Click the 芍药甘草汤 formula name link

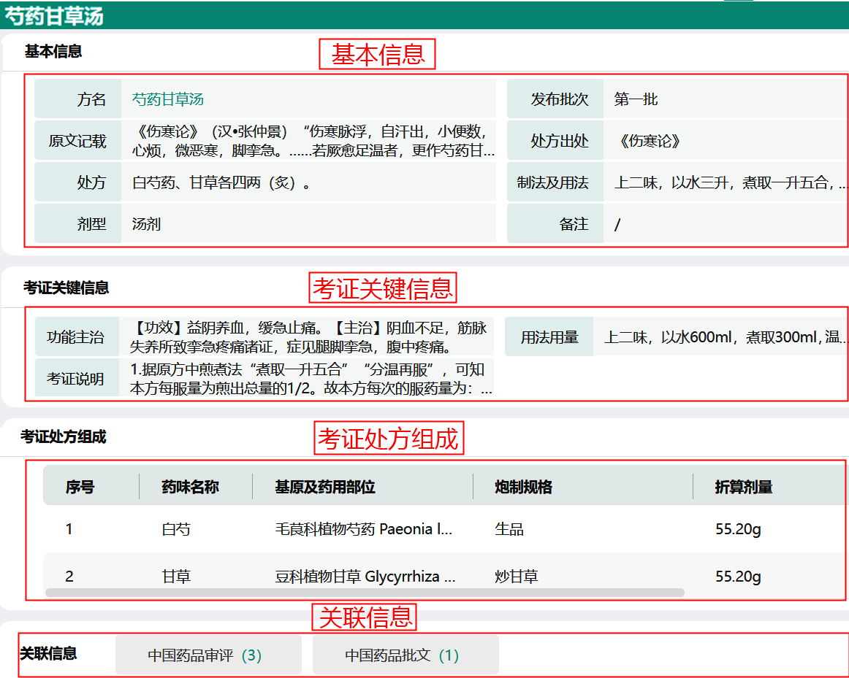pos(168,99)
